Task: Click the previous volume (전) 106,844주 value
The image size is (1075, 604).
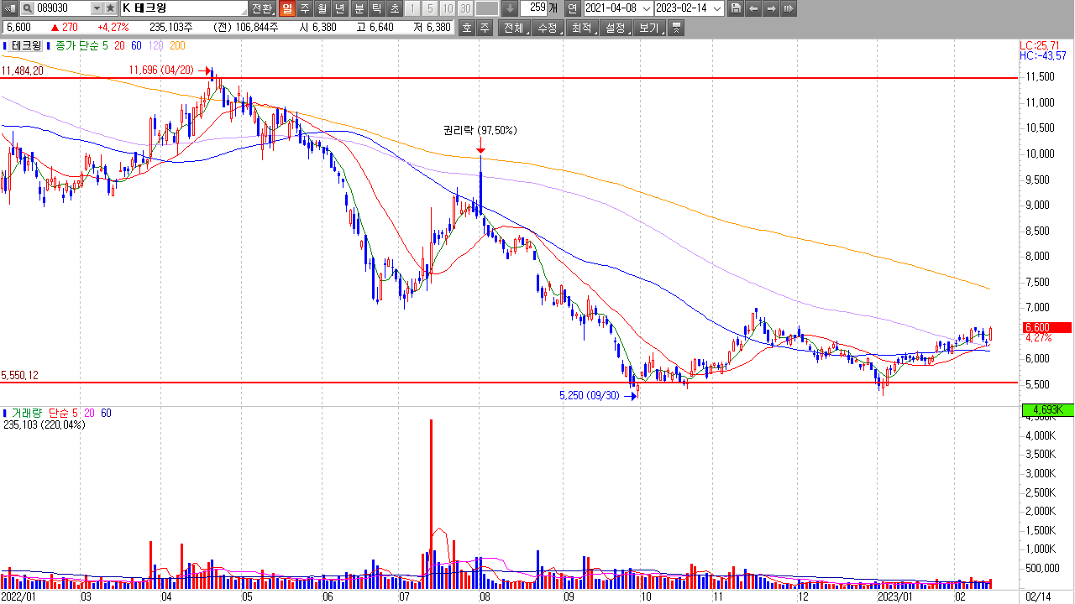Action: coord(246,28)
